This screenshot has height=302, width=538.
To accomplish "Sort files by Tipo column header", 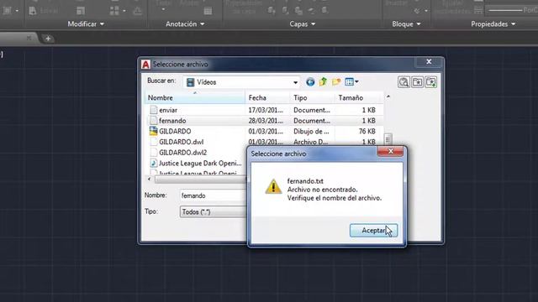I will coord(312,97).
